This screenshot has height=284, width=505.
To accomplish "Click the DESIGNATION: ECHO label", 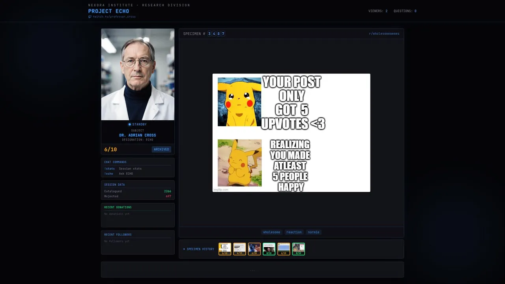I will point(138,140).
